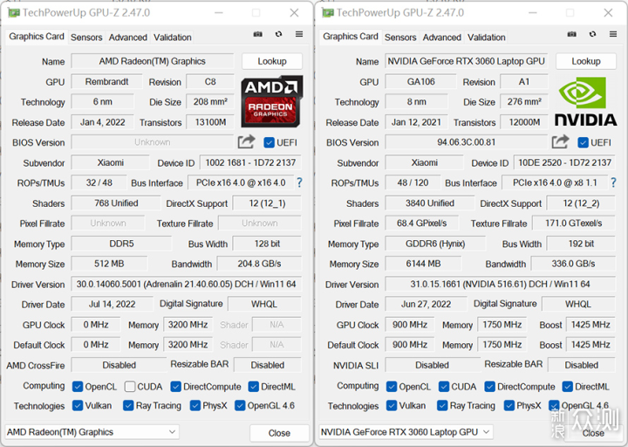Click AMD Radeon Graphics logo
This screenshot has height=447, width=628.
click(271, 101)
